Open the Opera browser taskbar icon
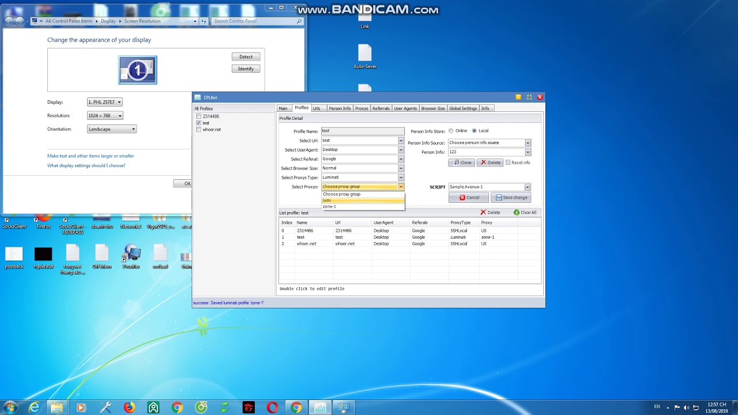The height and width of the screenshot is (415, 738). pyautogui.click(x=272, y=408)
